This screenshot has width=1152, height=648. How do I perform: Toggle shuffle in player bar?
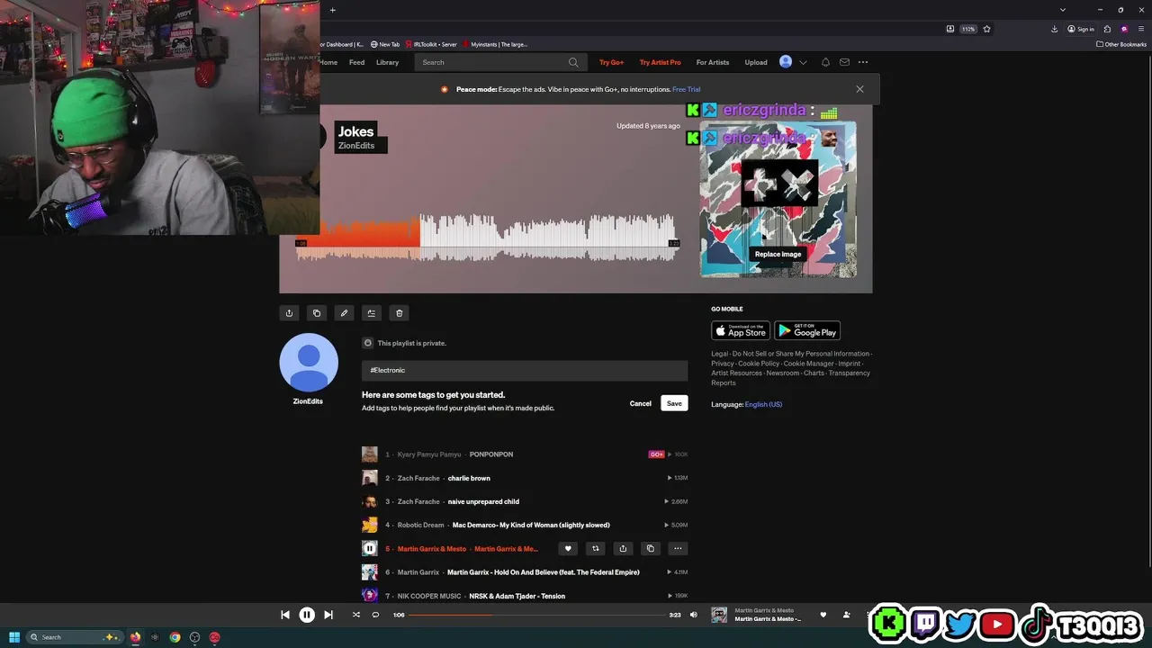click(x=355, y=615)
